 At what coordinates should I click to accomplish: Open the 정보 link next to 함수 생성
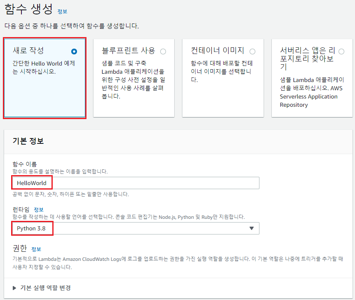tap(62, 11)
